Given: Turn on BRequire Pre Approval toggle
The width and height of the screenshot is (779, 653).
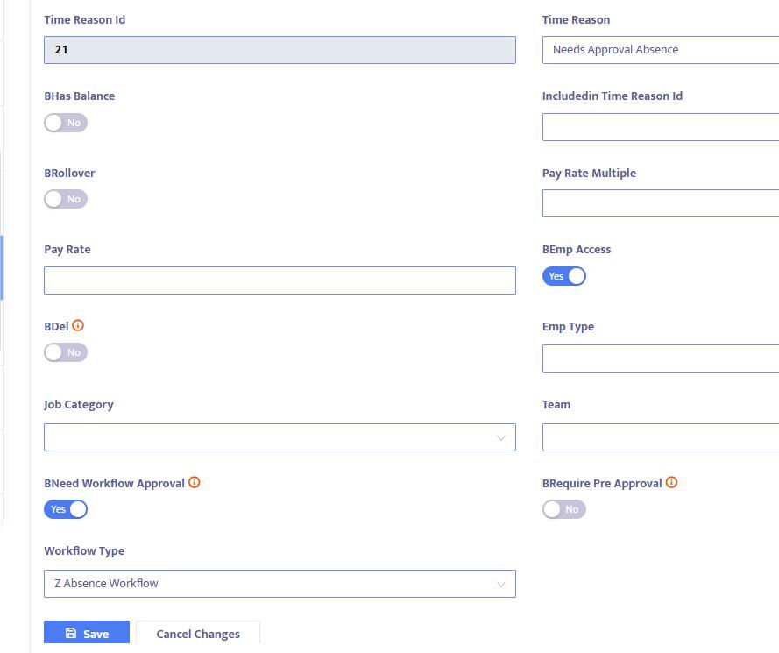Looking at the screenshot, I should click(563, 509).
